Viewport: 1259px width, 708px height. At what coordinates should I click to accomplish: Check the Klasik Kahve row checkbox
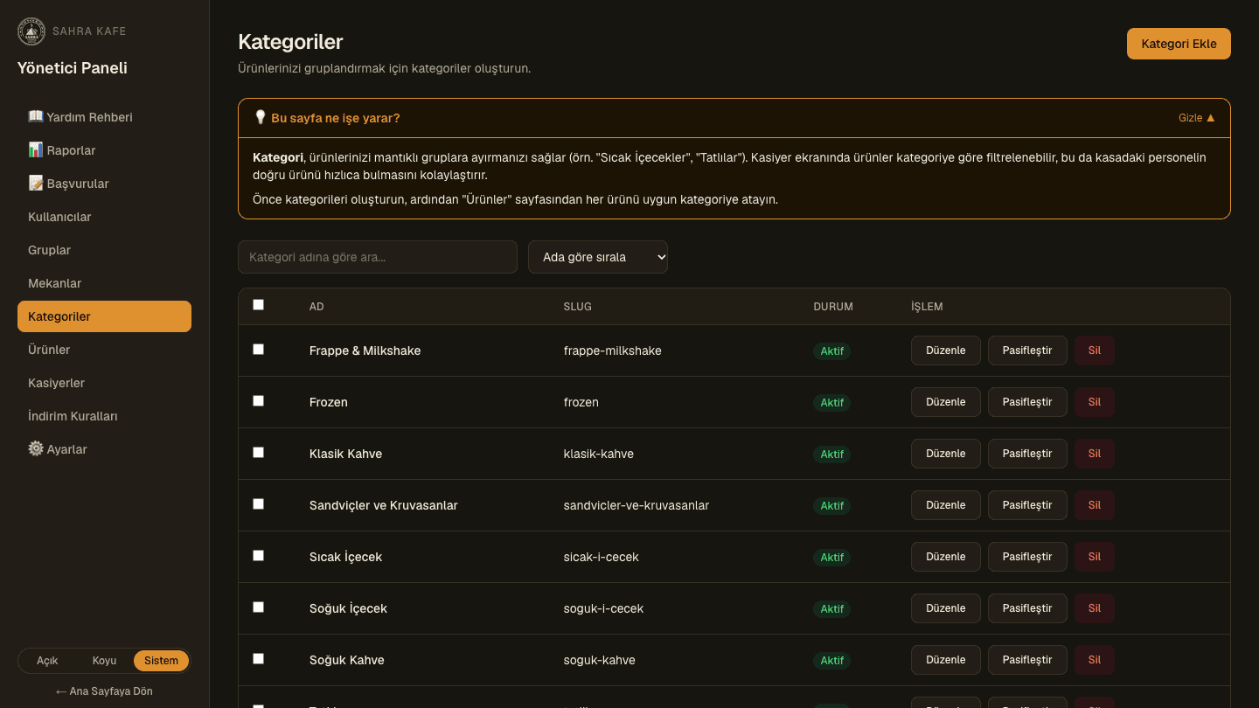tap(258, 452)
